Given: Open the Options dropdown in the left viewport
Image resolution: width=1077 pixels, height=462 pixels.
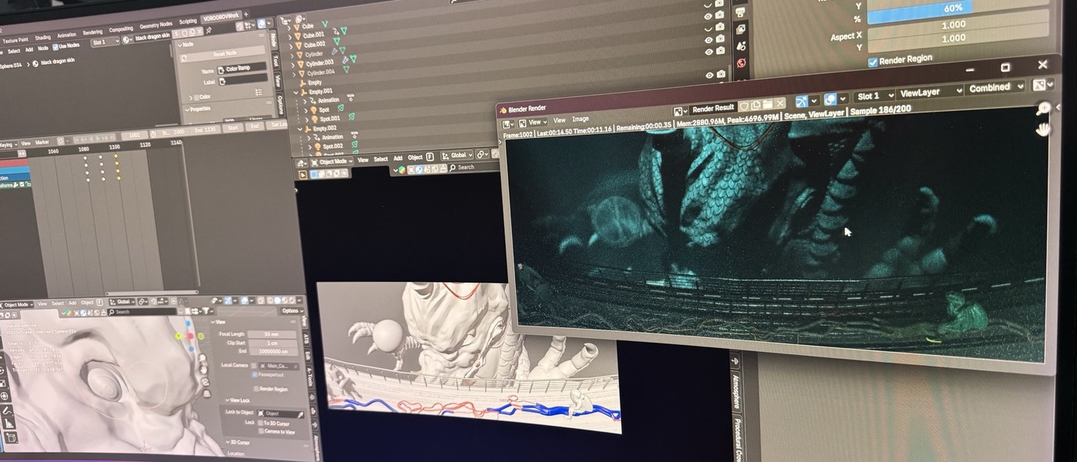Looking at the screenshot, I should point(291,311).
